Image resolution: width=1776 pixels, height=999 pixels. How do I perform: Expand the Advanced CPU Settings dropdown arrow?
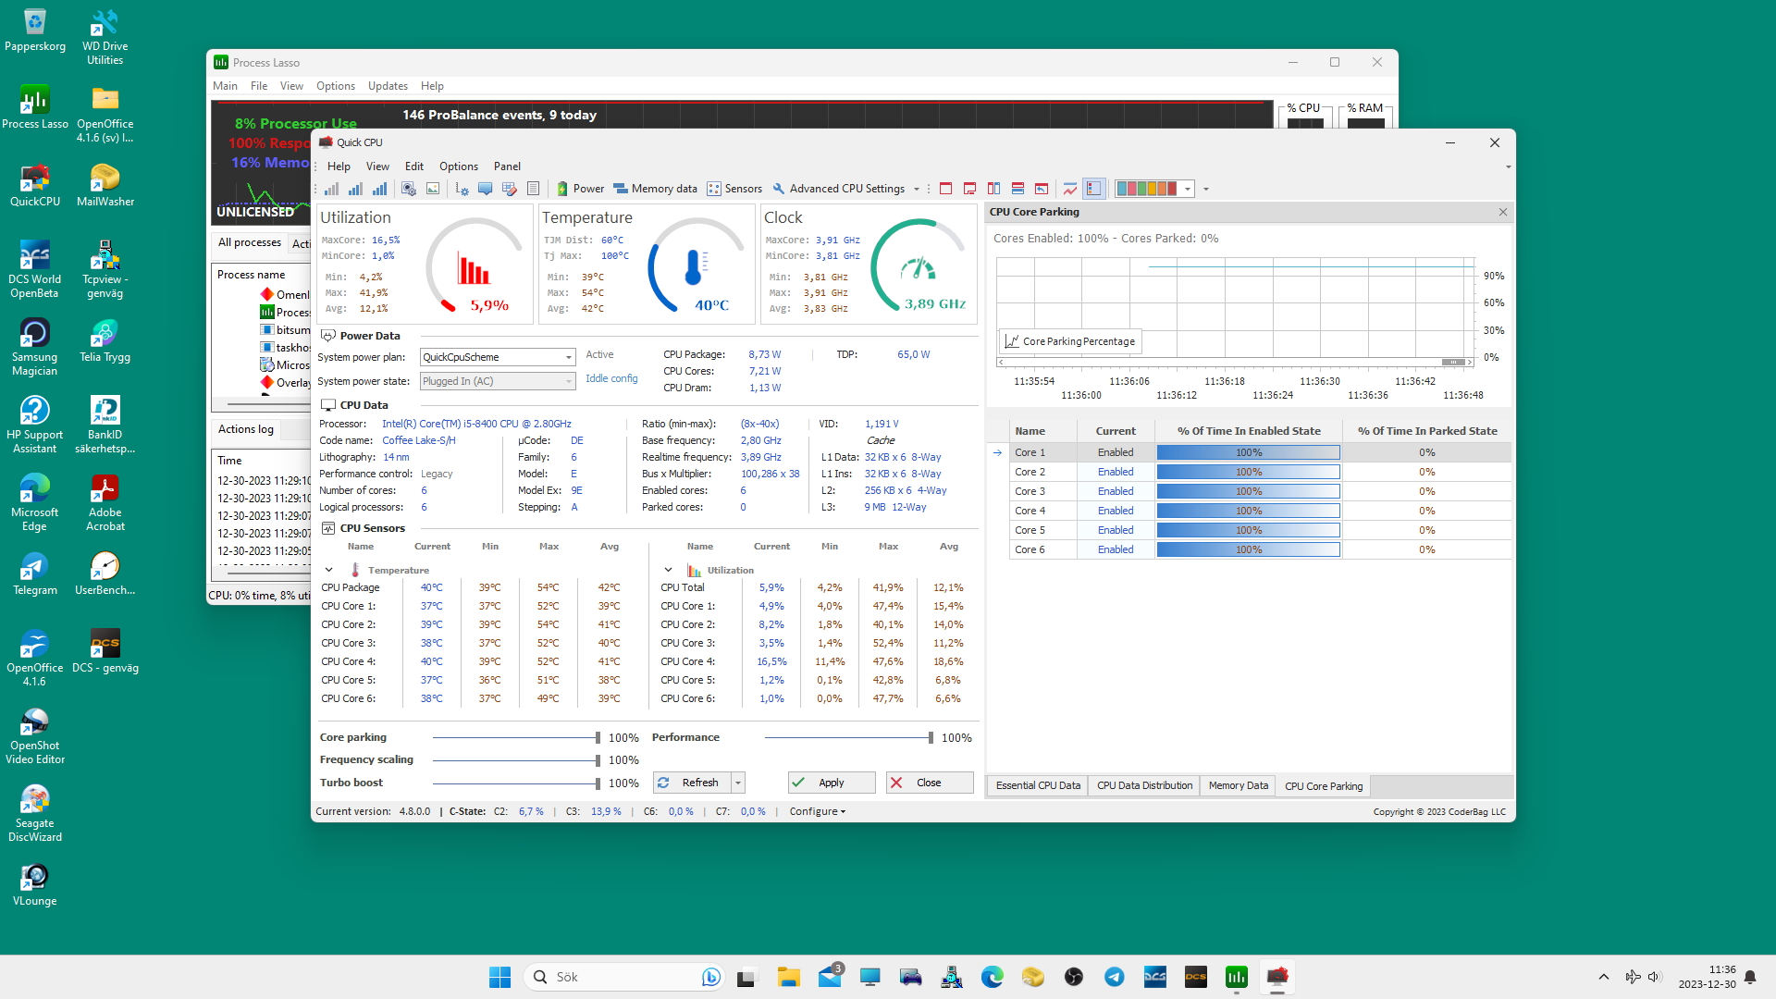tap(917, 189)
